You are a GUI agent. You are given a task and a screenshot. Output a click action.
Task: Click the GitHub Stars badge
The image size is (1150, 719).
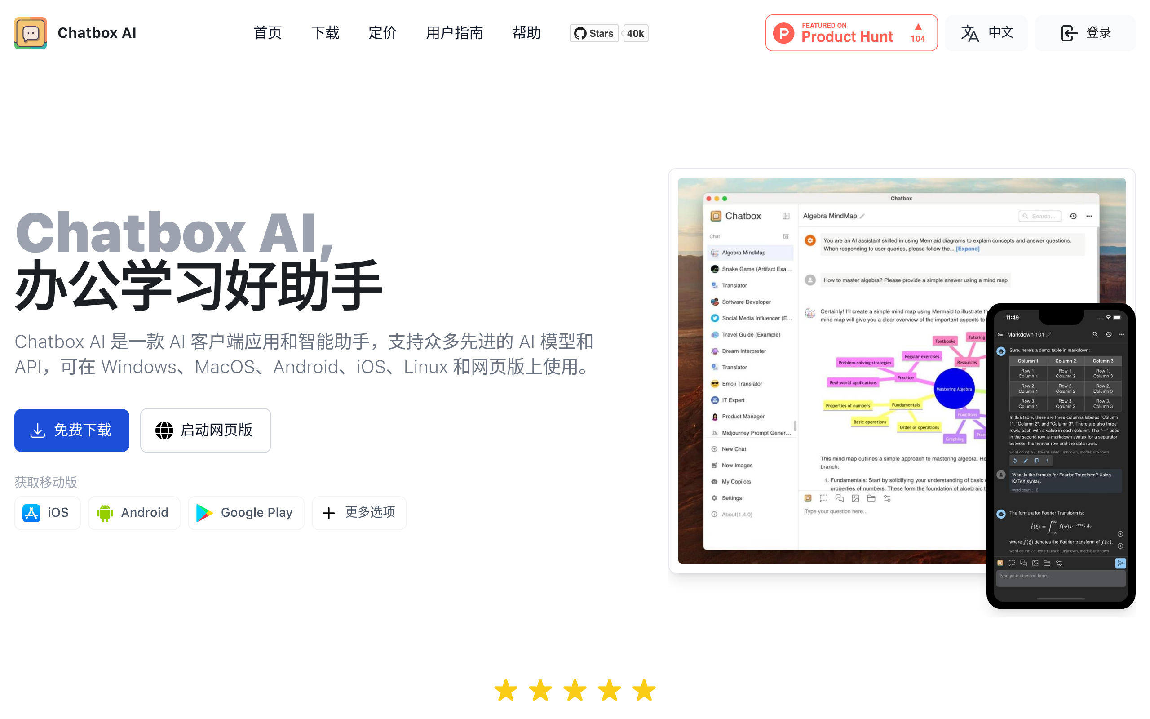pyautogui.click(x=594, y=33)
